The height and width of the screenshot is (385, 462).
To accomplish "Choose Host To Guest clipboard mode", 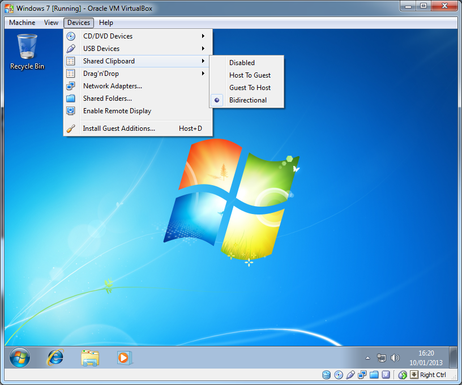I will (x=250, y=75).
